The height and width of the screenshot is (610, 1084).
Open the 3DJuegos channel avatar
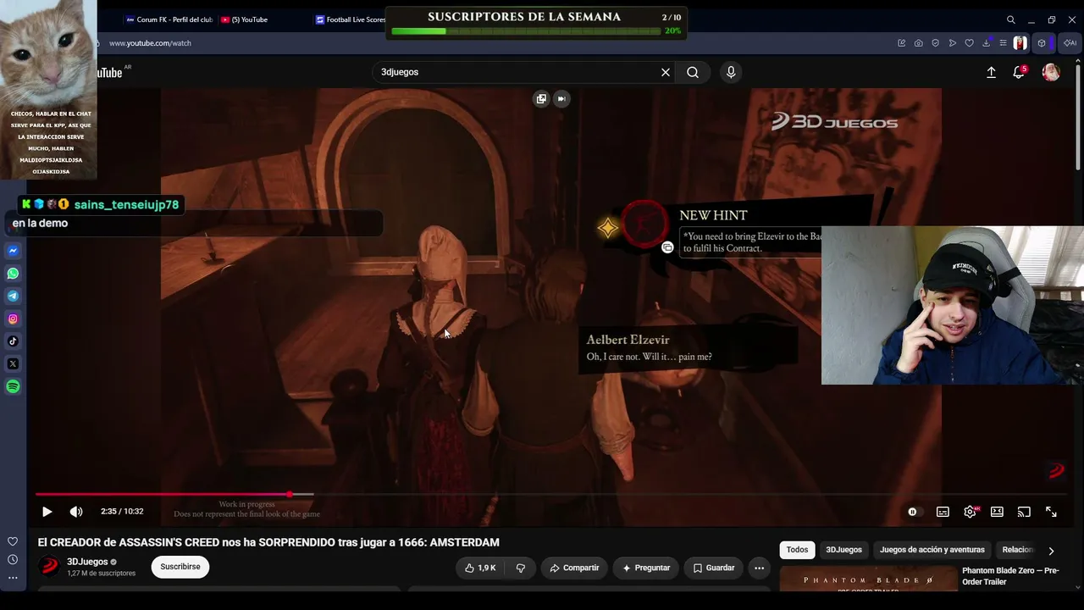tap(50, 566)
